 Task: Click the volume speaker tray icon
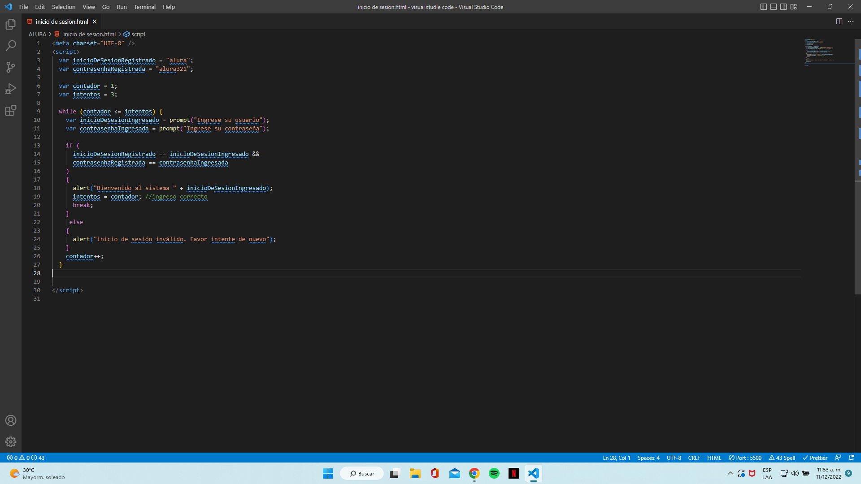tap(795, 473)
